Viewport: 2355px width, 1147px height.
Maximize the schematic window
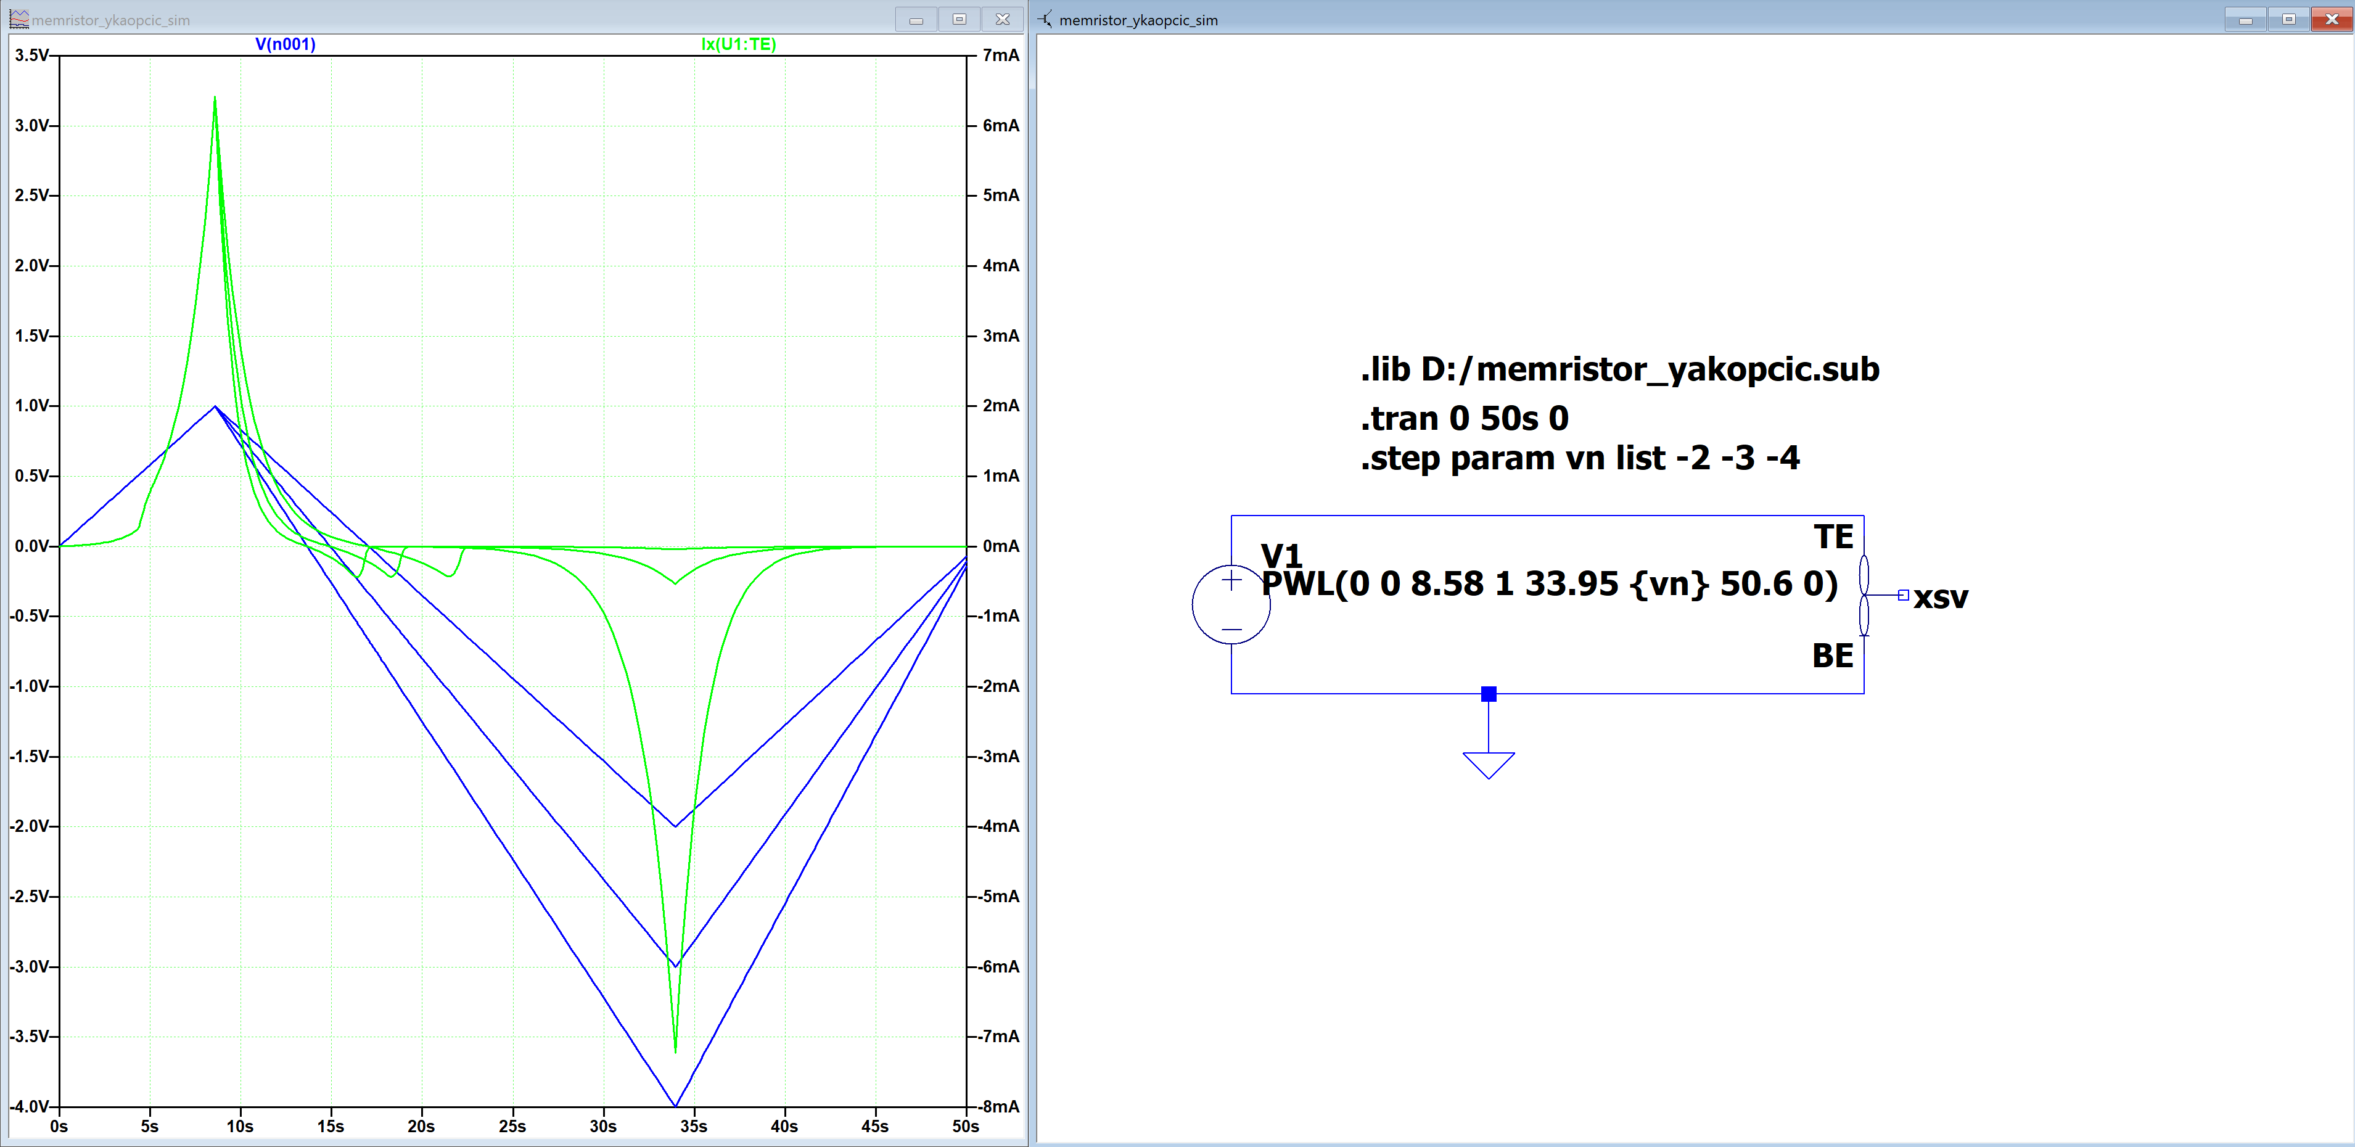pos(2288,19)
